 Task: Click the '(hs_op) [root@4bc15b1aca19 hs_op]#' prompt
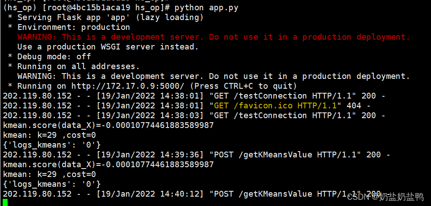[x=88, y=8]
